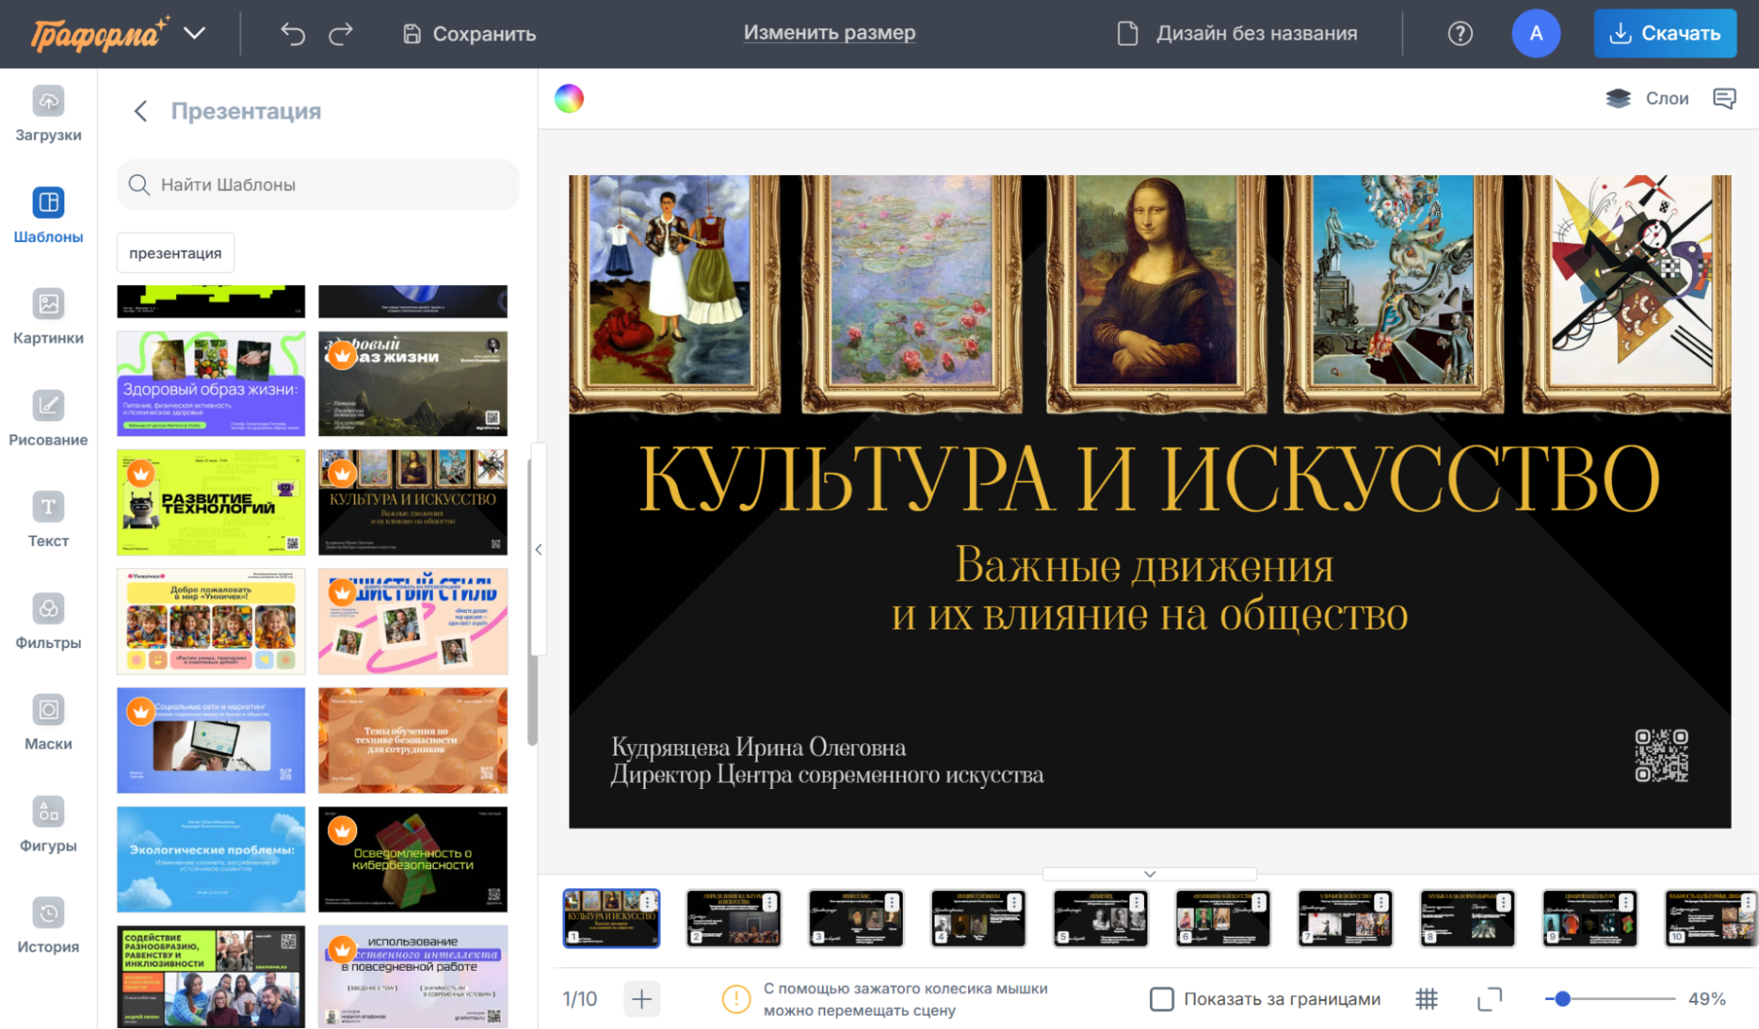Screen dimensions: 1759x1029
Task: Collapse the slide thumbnails strip
Action: 1149,874
